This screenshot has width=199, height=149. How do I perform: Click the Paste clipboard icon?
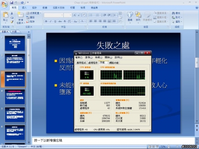coord(6,15)
